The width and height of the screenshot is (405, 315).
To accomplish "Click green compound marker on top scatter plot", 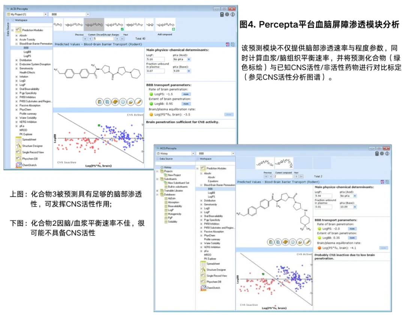I will tap(99, 126).
